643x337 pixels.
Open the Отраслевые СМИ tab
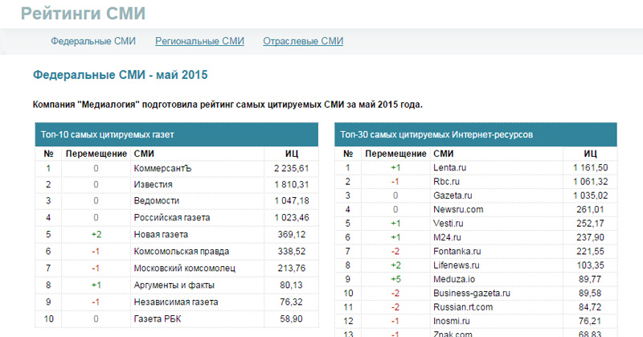tap(303, 41)
